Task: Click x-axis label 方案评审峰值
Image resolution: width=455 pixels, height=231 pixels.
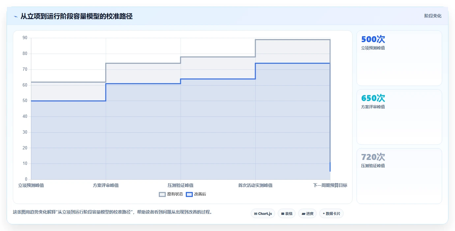Action: click(106, 185)
